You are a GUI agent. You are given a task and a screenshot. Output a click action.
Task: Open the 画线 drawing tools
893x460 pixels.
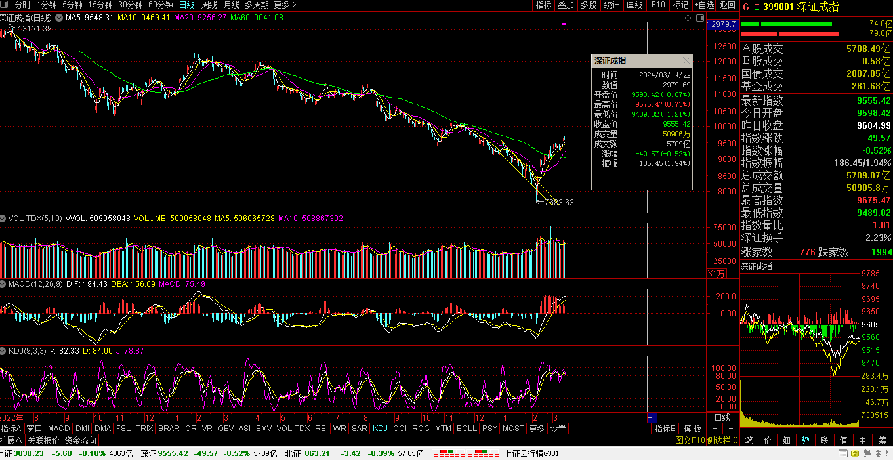pyautogui.click(x=635, y=5)
